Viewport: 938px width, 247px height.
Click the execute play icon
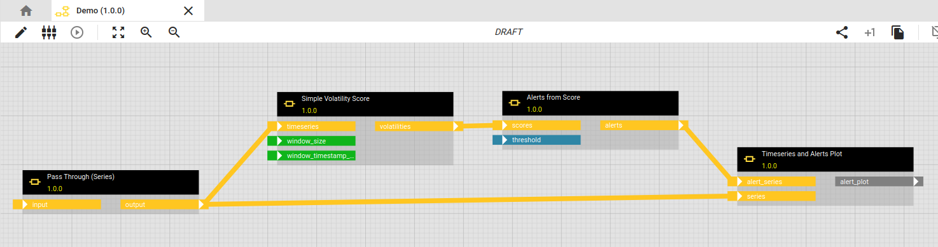[x=77, y=32]
